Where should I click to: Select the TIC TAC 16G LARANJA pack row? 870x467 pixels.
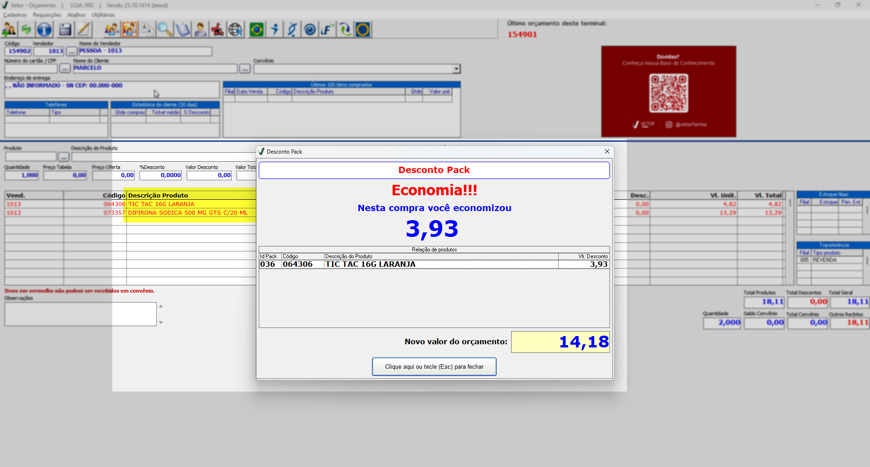click(434, 265)
